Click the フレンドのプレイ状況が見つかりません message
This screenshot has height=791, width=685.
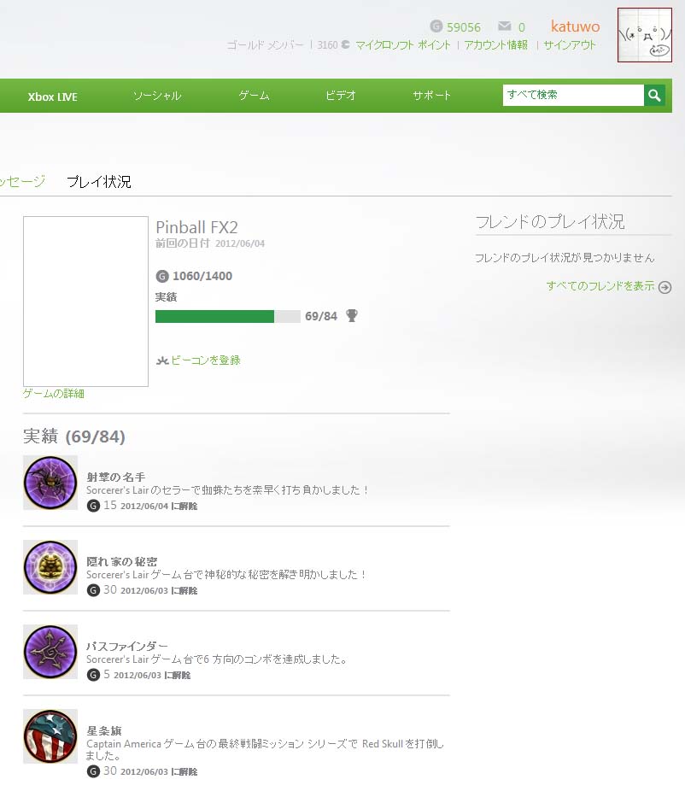565,258
